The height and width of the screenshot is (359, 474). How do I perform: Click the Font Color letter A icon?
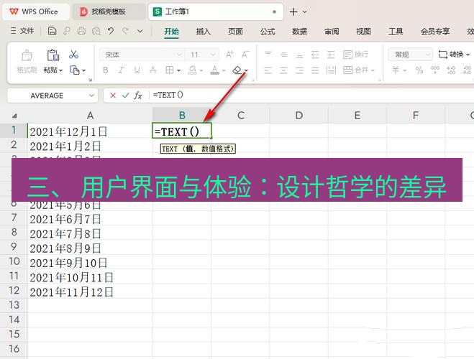(214, 70)
